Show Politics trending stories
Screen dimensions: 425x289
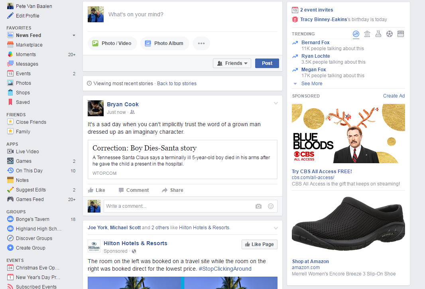[x=367, y=34]
